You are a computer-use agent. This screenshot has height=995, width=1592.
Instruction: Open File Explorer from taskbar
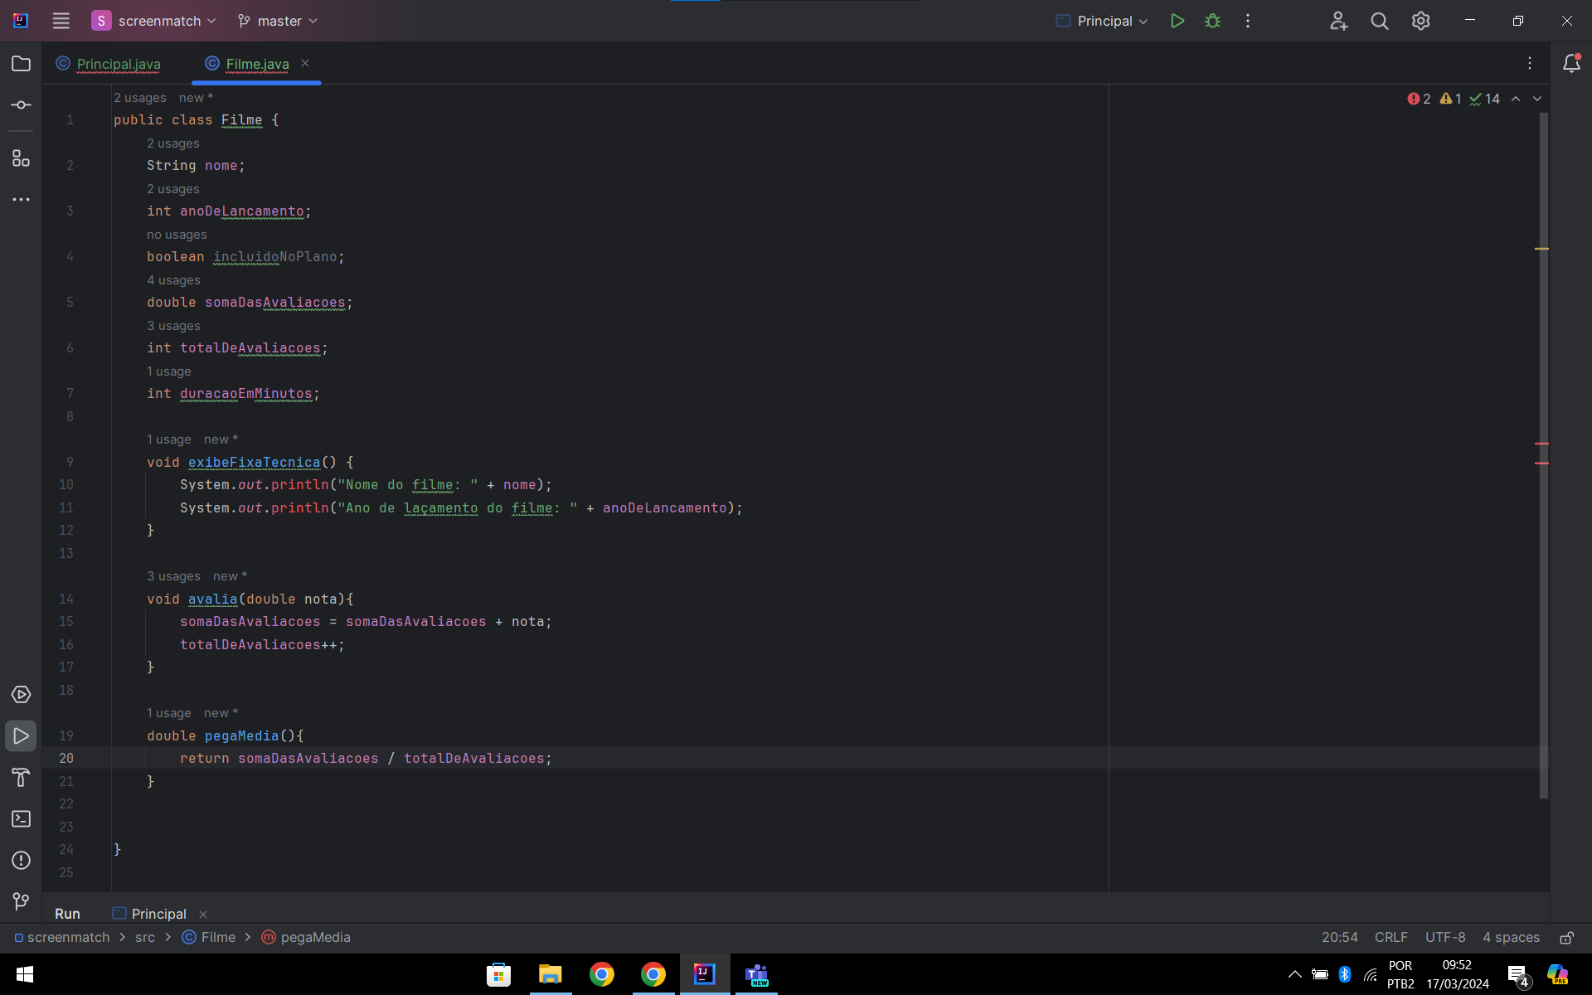(551, 974)
